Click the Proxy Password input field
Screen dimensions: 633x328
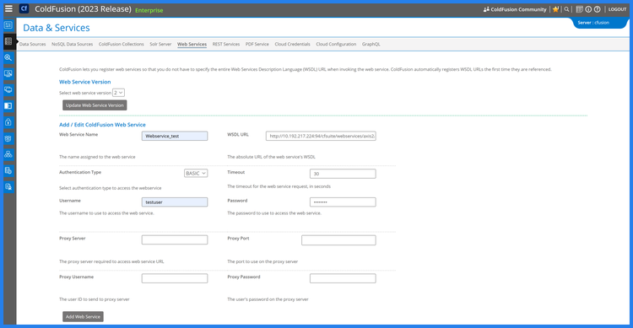(x=343, y=278)
